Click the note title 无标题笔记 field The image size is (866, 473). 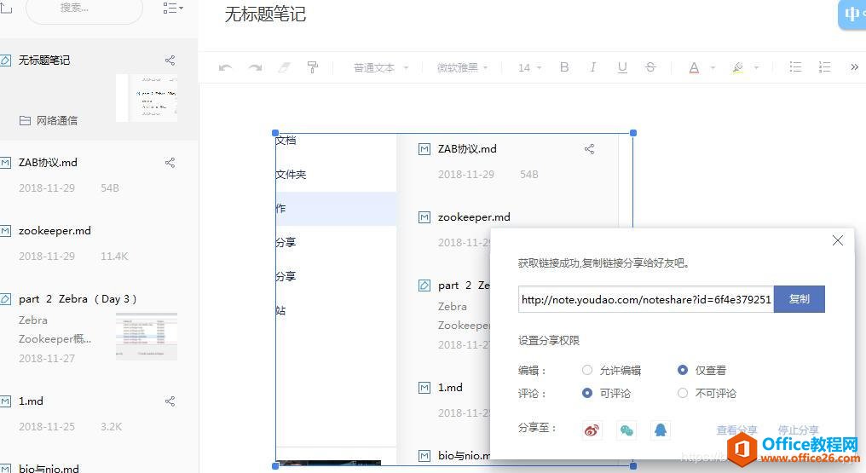265,14
